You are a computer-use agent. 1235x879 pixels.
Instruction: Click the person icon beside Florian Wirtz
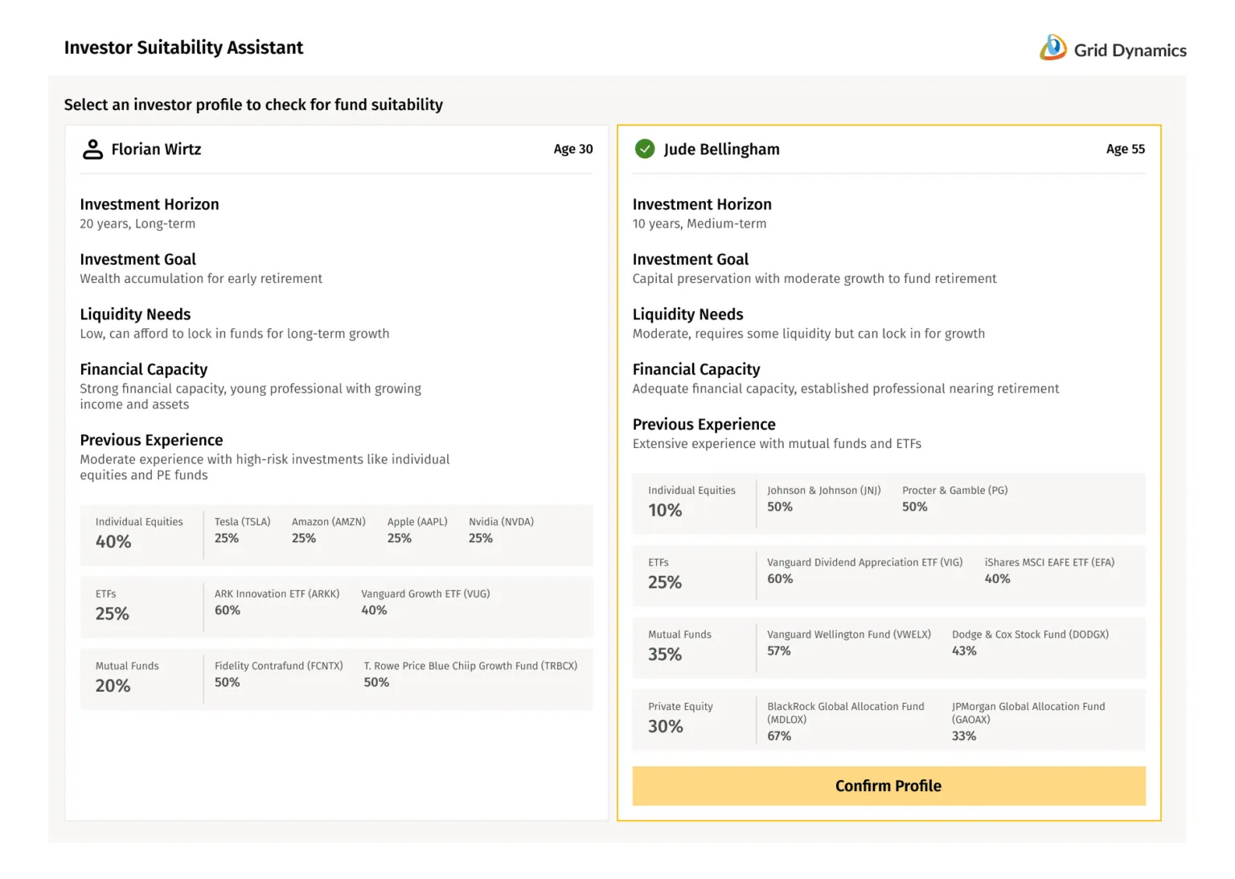[x=92, y=149]
